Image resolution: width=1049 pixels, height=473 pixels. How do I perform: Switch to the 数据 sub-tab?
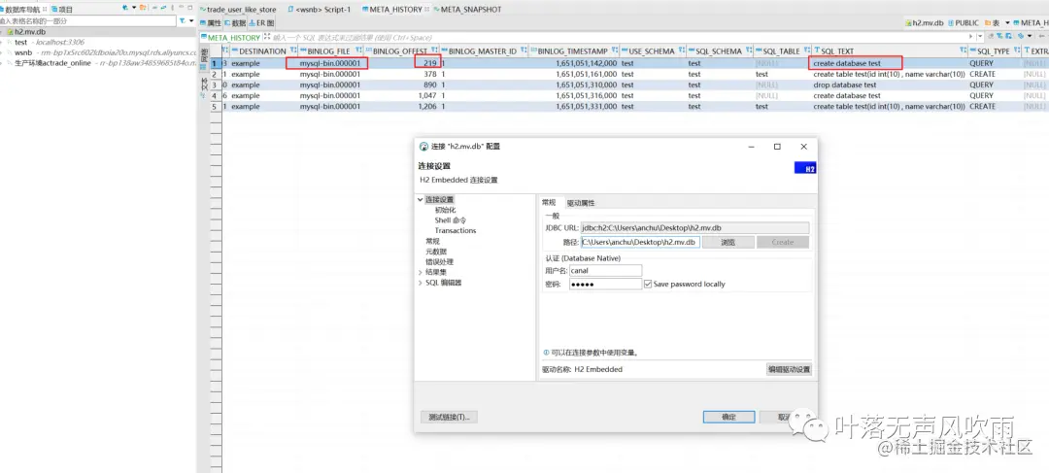[235, 22]
